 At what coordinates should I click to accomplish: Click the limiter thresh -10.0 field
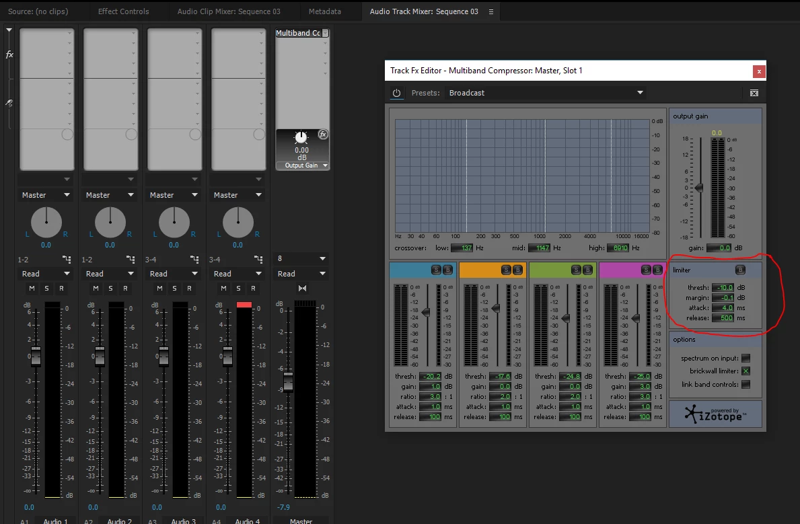(x=723, y=287)
